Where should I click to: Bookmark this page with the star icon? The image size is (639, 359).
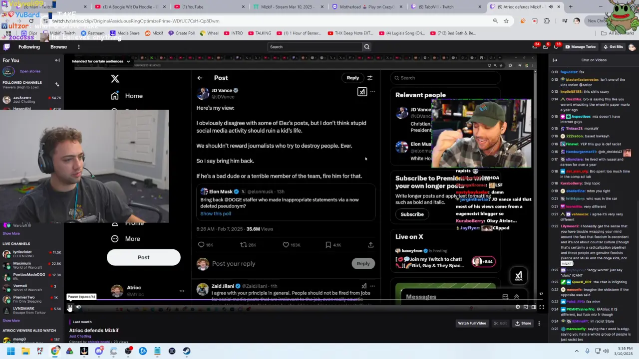point(506,21)
